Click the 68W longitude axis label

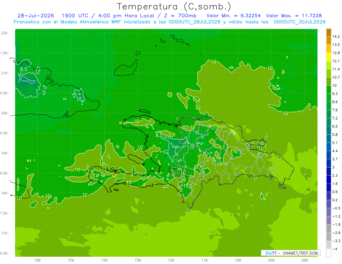305,260
